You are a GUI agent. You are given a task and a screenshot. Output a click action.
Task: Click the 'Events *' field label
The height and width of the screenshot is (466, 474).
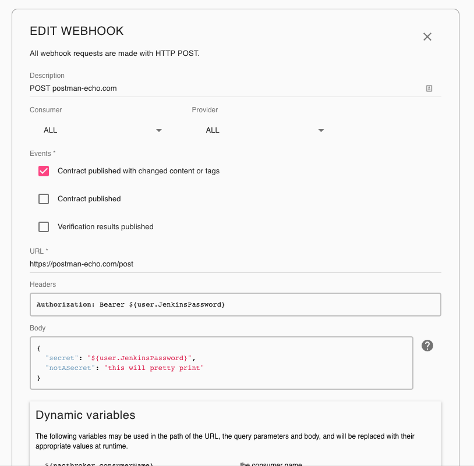coord(41,153)
